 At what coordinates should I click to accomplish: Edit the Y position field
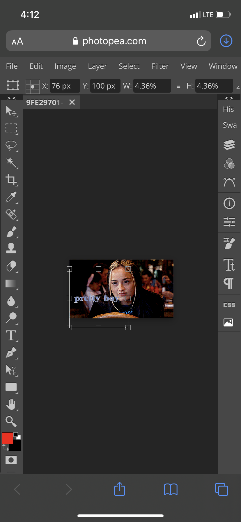(105, 86)
